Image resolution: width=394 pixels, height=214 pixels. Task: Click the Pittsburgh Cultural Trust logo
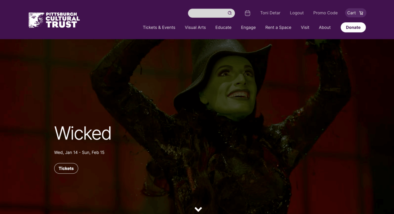pos(54,20)
